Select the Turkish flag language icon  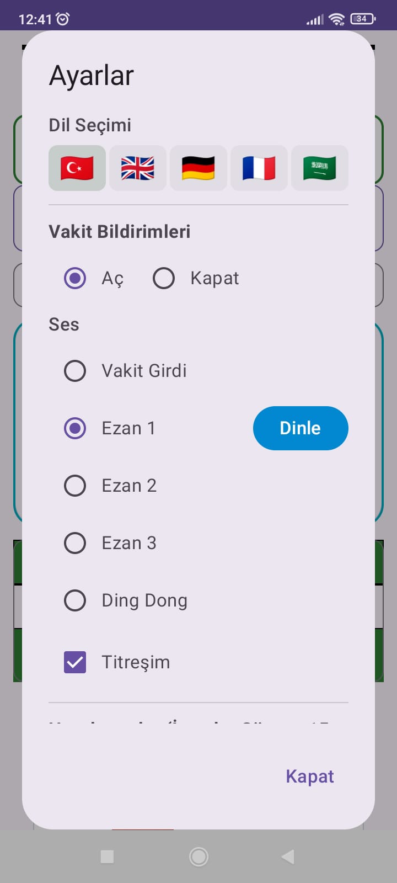(x=77, y=168)
